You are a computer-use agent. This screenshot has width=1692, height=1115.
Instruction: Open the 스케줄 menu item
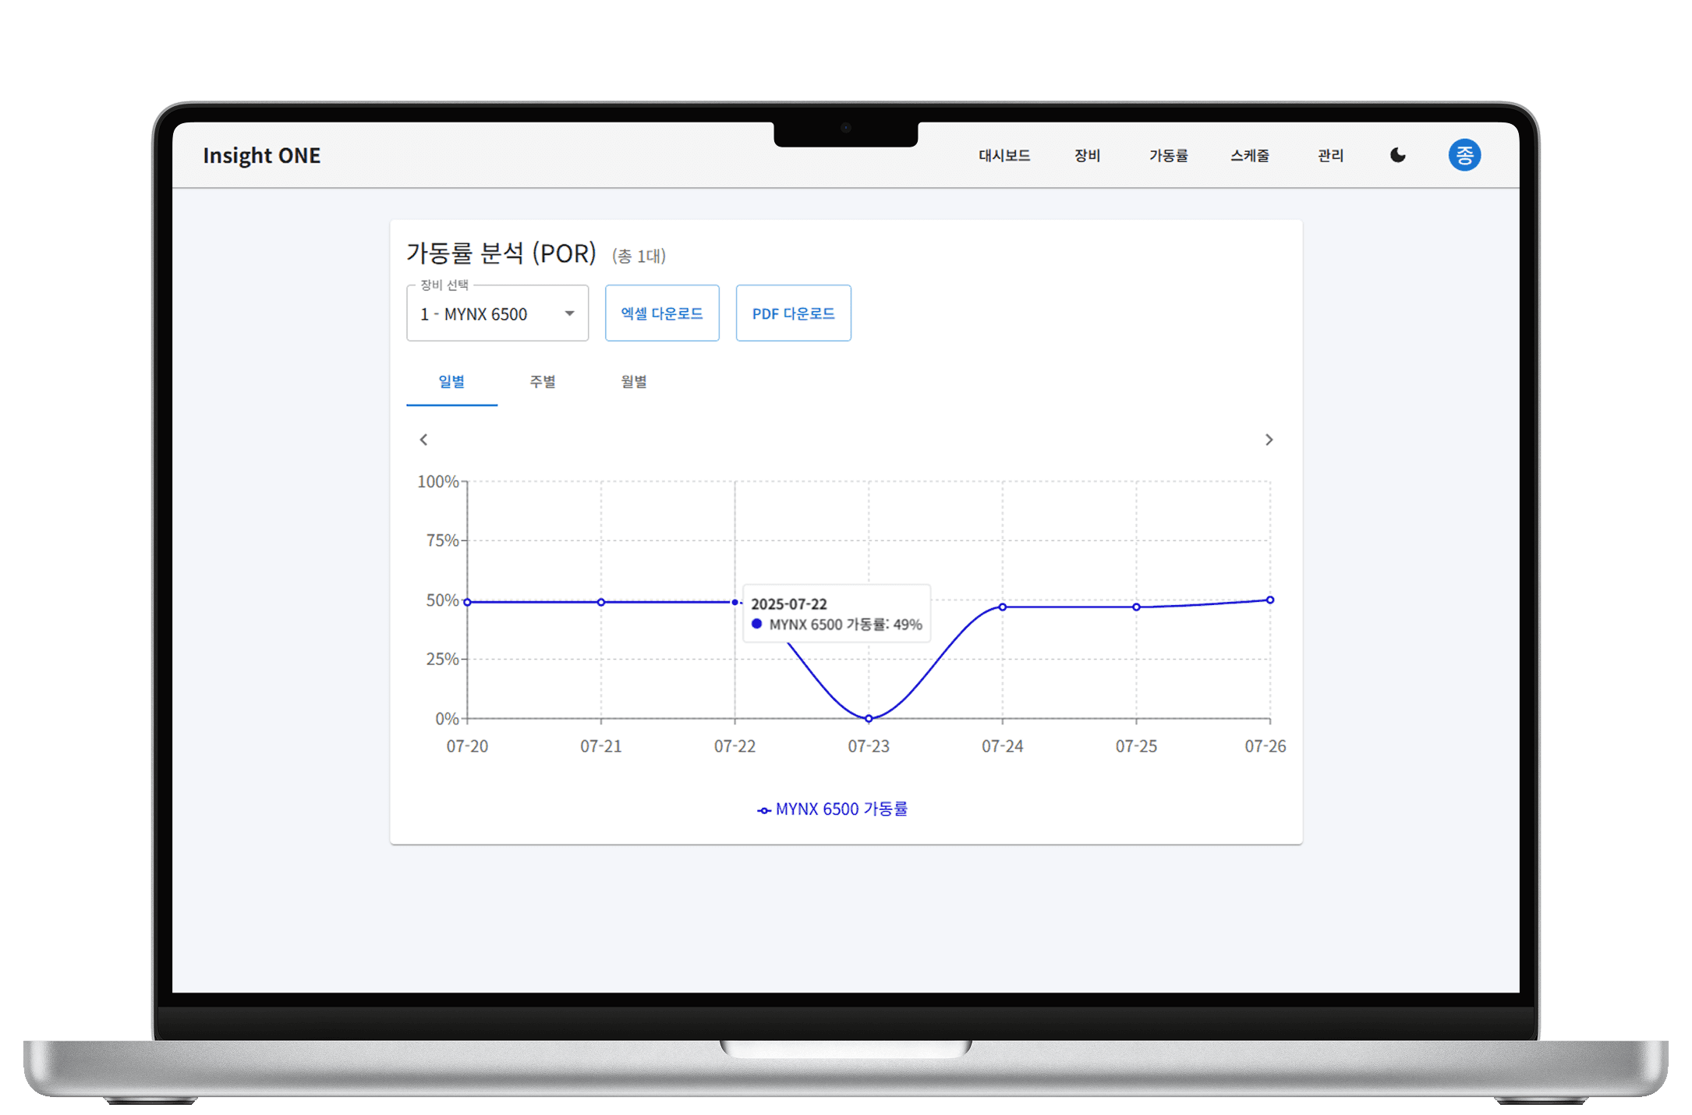tap(1250, 156)
